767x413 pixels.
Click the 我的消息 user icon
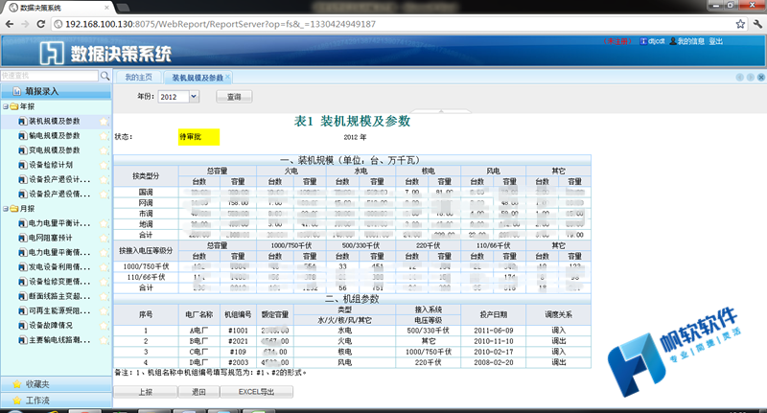673,41
